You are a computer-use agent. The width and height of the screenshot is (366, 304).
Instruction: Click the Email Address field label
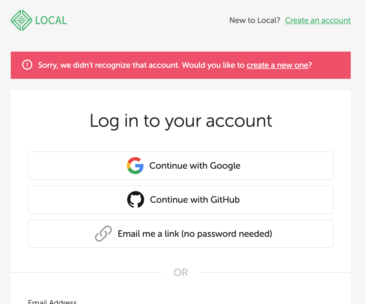click(x=52, y=302)
